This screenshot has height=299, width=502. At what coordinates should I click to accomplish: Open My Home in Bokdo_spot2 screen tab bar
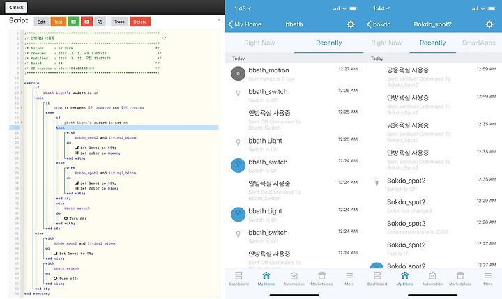404,279
